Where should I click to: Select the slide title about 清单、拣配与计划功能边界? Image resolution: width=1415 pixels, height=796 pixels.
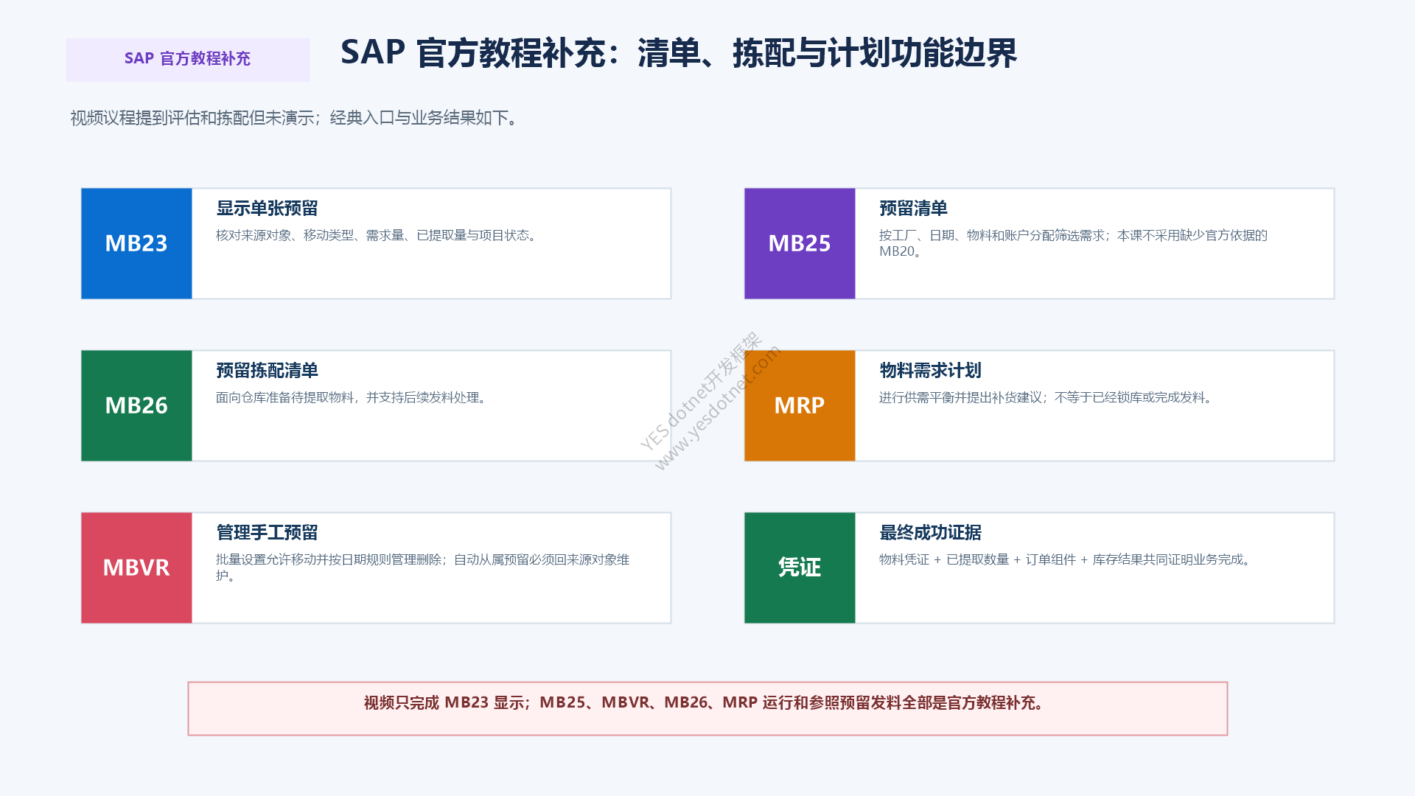(x=679, y=53)
